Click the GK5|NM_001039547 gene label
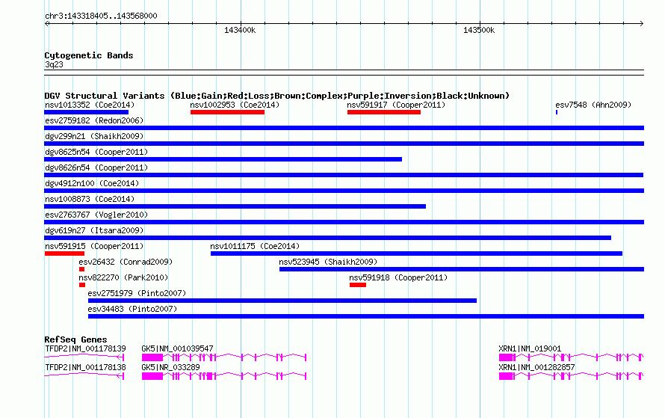This screenshot has height=418, width=665. tap(177, 348)
